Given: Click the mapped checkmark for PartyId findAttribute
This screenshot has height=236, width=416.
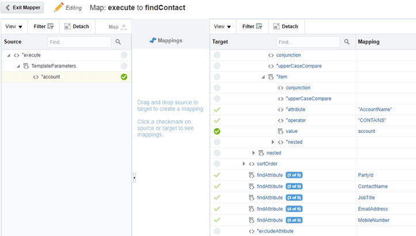Looking at the screenshot, I should [217, 175].
